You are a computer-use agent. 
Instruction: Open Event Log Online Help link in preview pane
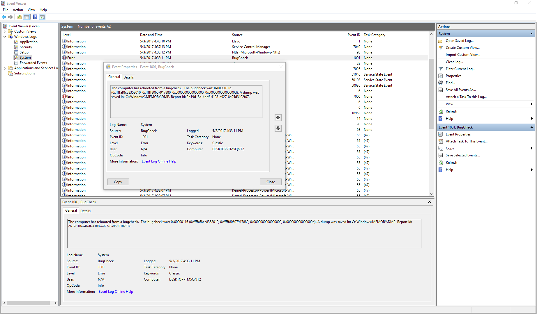coord(116,292)
